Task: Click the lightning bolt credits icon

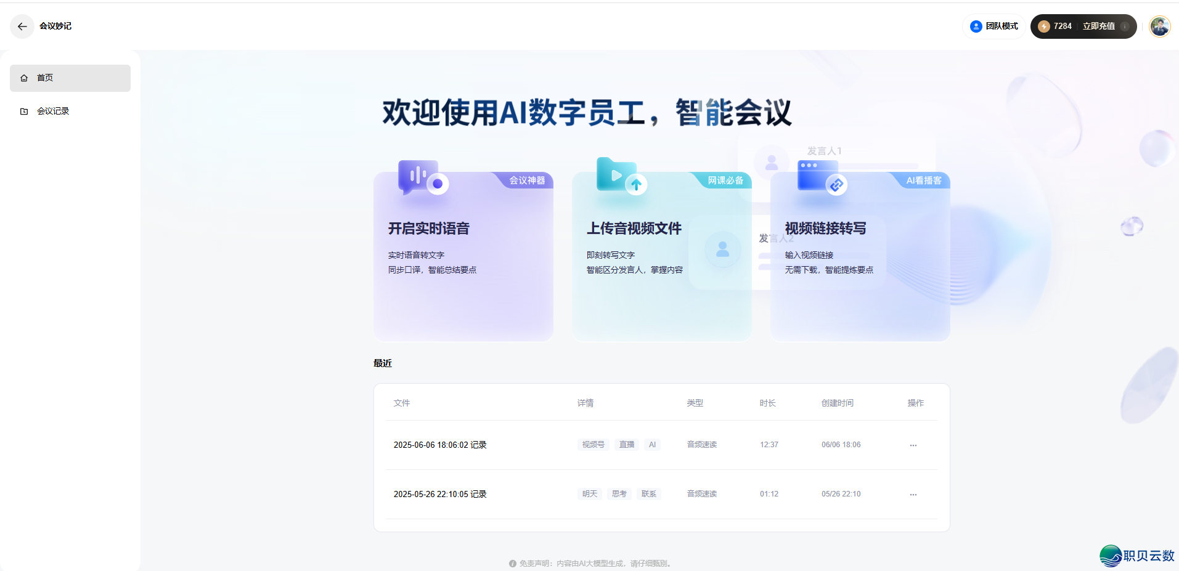Action: coord(1044,26)
